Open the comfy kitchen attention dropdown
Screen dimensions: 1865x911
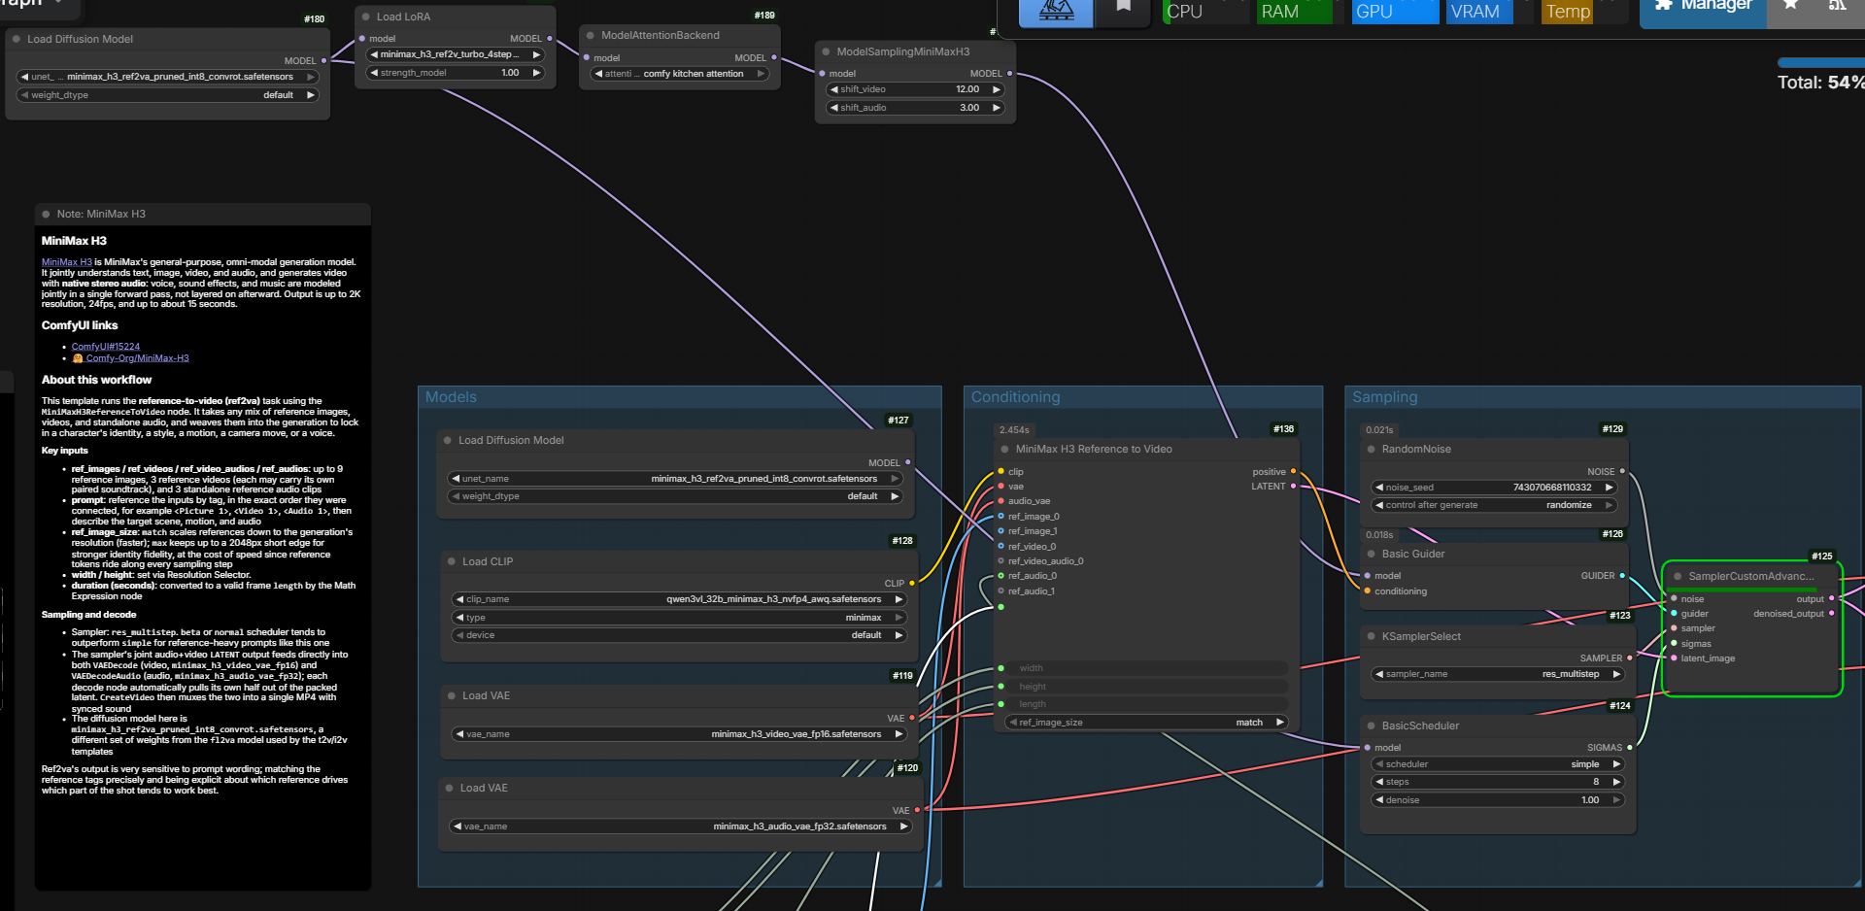point(680,74)
